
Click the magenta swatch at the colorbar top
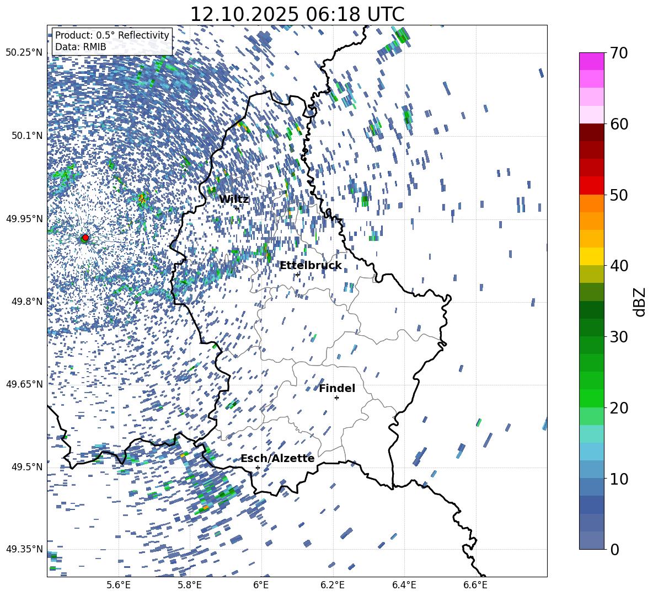click(592, 61)
